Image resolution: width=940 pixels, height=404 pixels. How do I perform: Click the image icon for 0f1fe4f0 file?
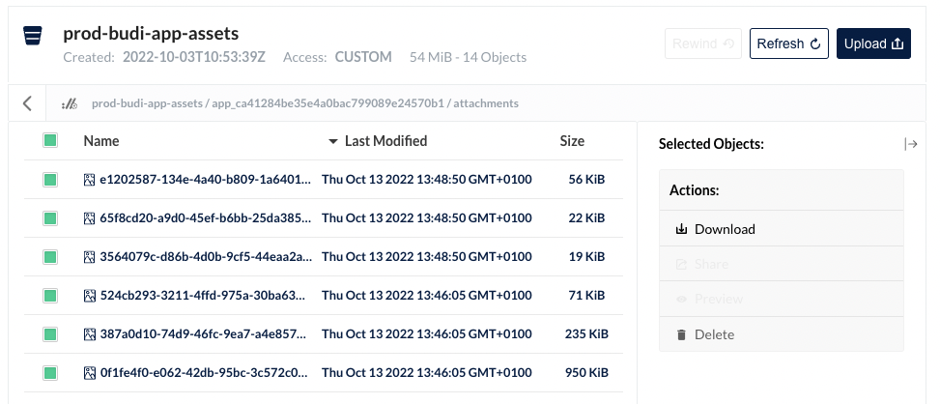(89, 373)
